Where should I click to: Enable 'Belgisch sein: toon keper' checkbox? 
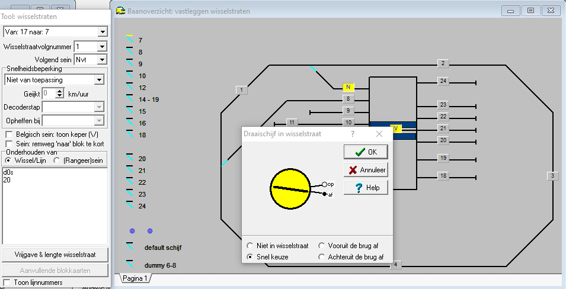8,134
